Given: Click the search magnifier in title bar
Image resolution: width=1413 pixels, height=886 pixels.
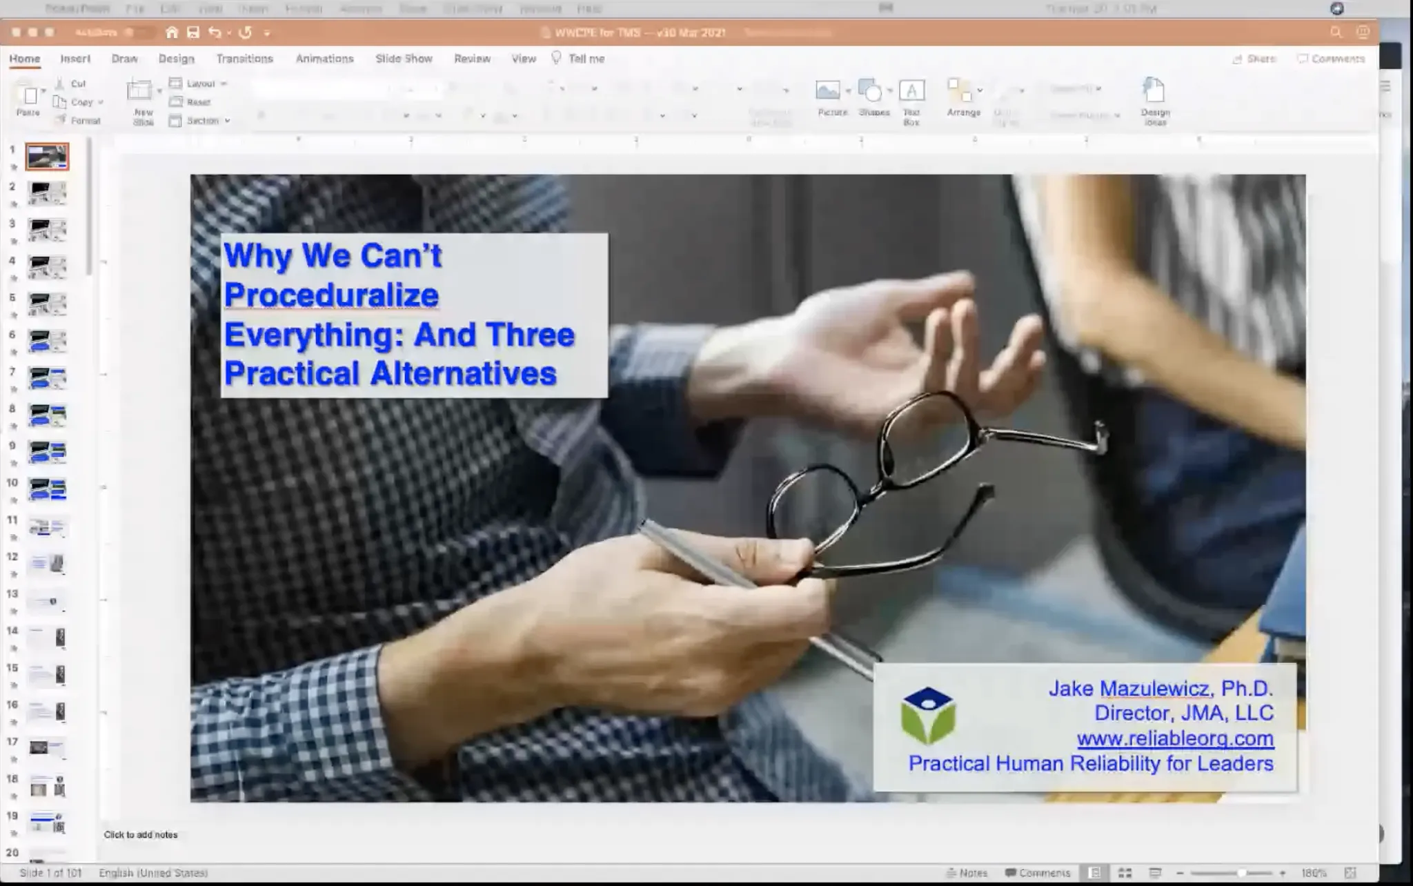Looking at the screenshot, I should coord(1336,32).
